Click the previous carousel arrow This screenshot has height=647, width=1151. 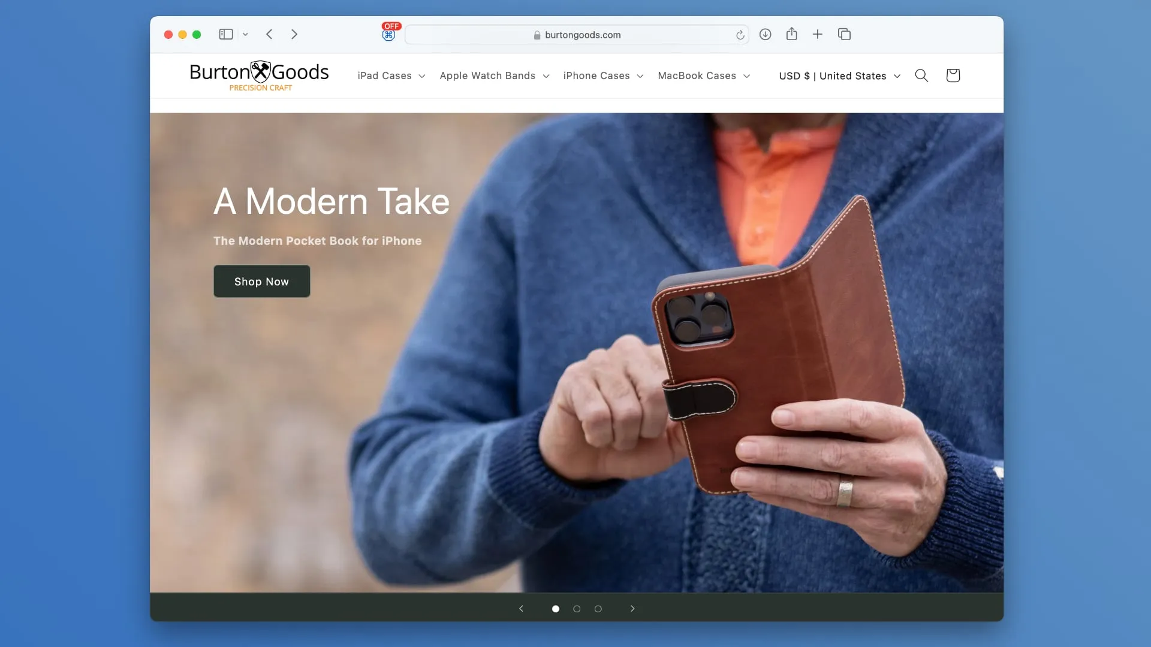pyautogui.click(x=522, y=608)
